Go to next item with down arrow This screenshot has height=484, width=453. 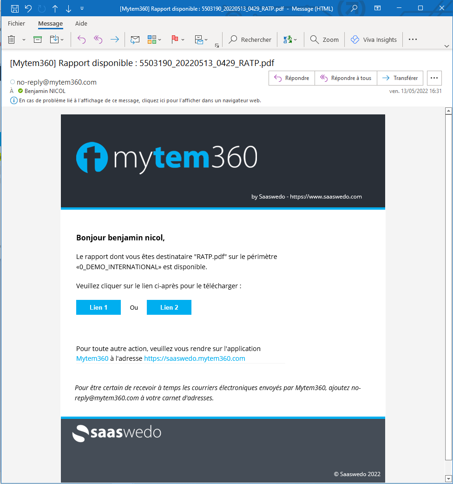(68, 9)
